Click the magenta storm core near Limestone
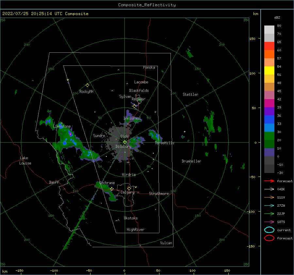Viewport: 294px width, 275px height. (70, 134)
